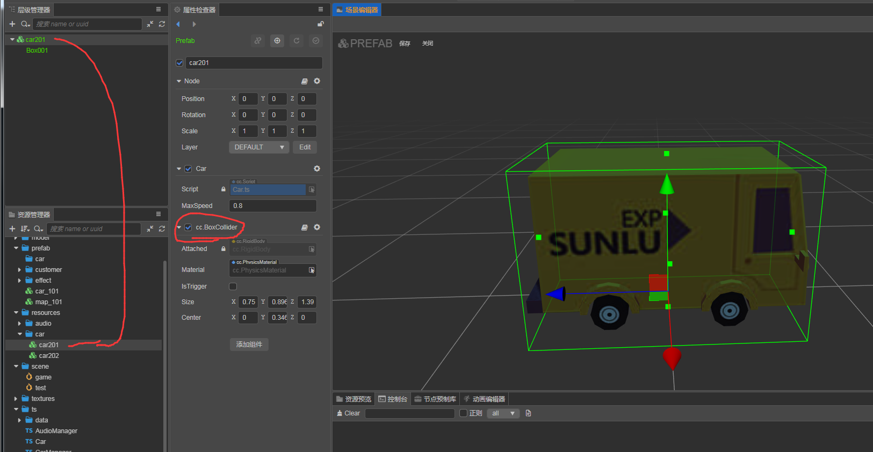Screen dimensions: 873x452
Task: Click the 添加组件 add component button
Action: point(249,345)
